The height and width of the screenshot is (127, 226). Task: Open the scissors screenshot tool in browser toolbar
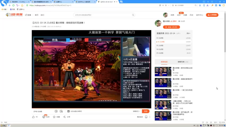pos(207,5)
